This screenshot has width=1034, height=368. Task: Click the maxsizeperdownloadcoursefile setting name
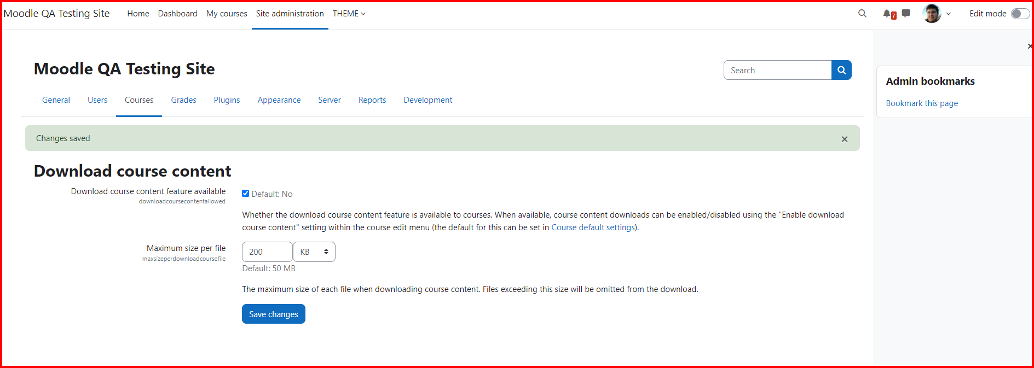pyautogui.click(x=184, y=259)
